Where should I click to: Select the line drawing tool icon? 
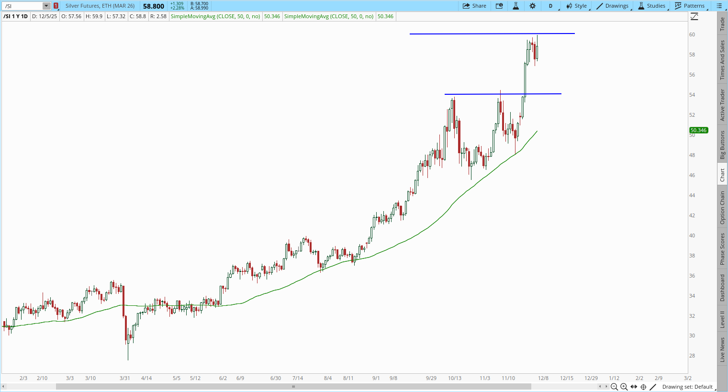tap(653, 387)
